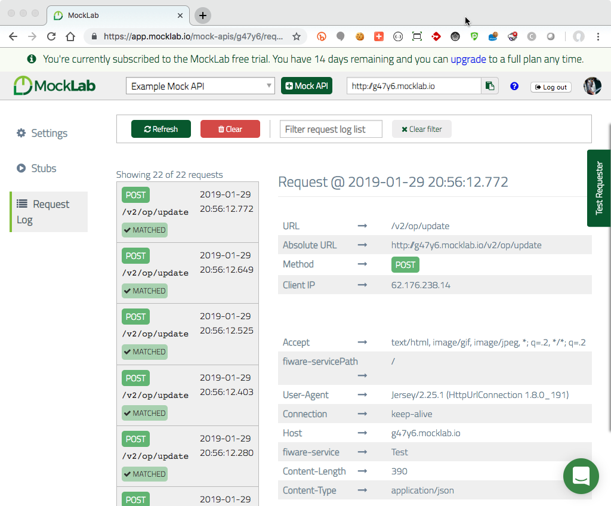Open the Test Requester panel

click(599, 188)
